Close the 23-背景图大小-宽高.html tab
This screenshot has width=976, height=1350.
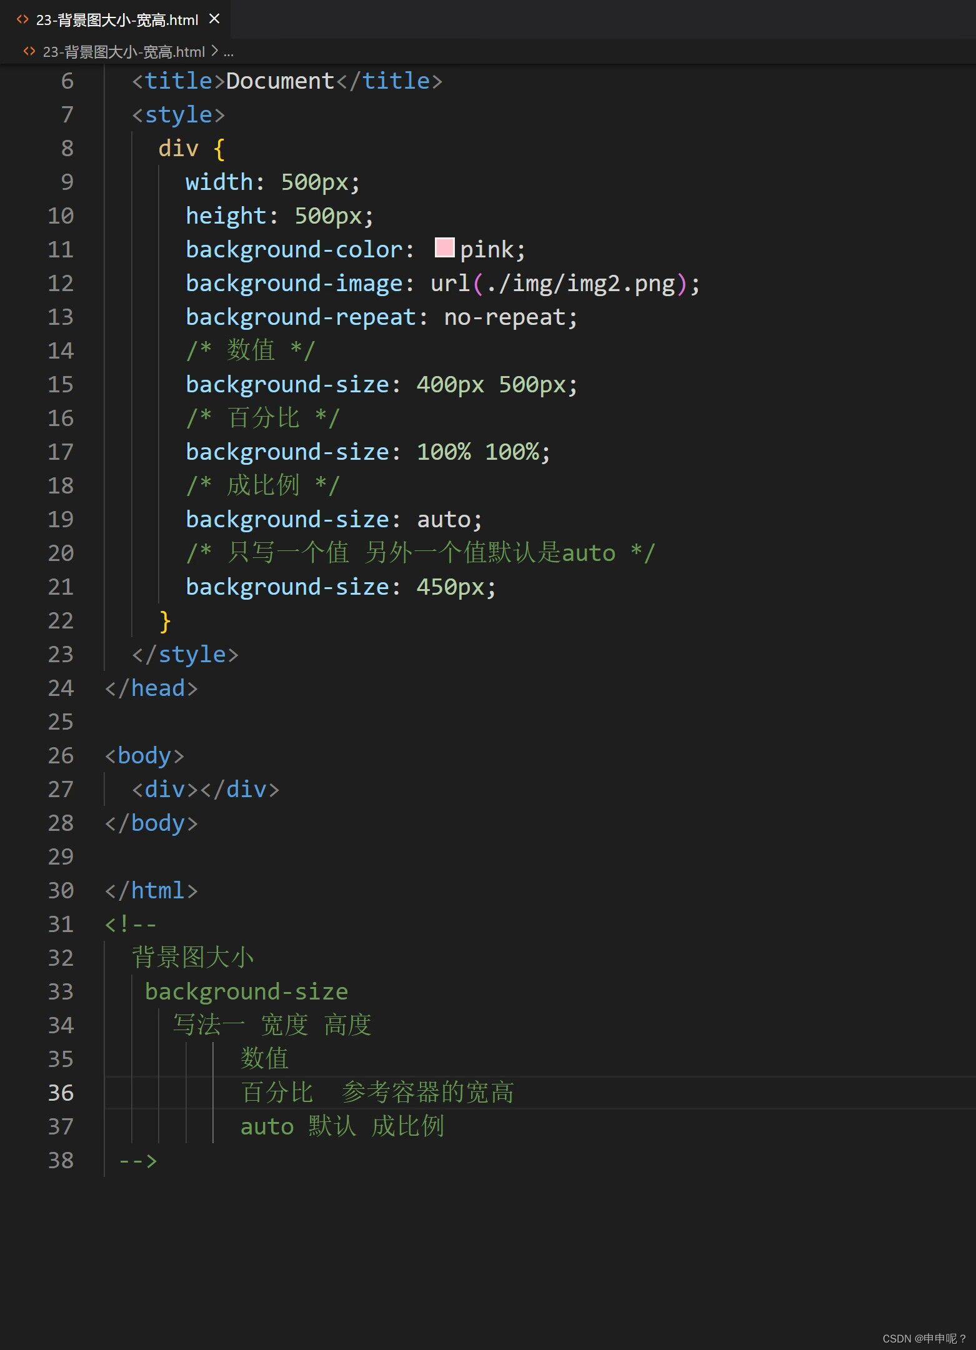(x=214, y=19)
